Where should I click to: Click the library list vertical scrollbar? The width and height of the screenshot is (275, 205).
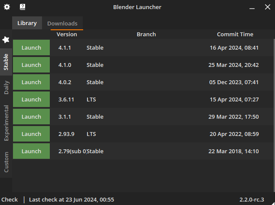pyautogui.click(x=274, y=115)
